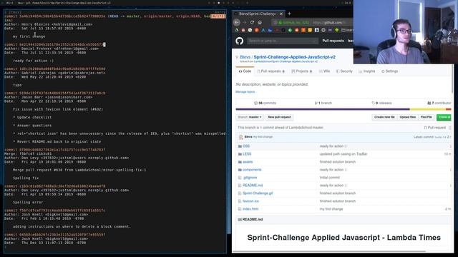Click the Find File button

(x=427, y=117)
